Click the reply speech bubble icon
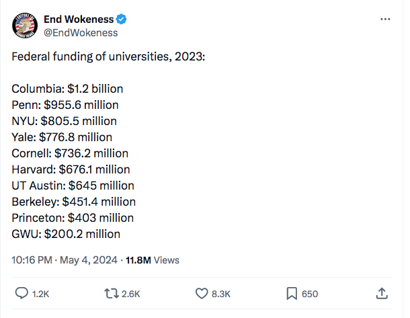The height and width of the screenshot is (318, 410). point(22,294)
